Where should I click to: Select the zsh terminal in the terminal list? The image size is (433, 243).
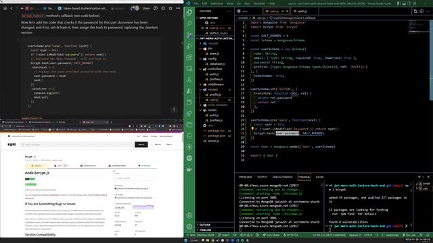click(424, 188)
